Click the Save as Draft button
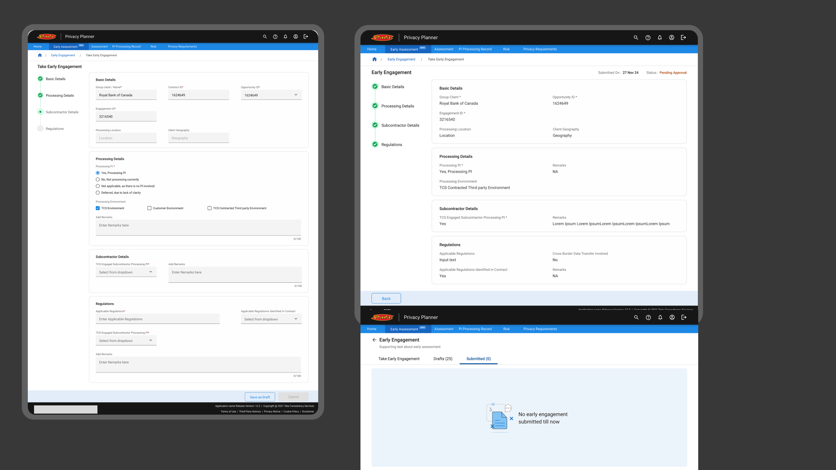 coord(259,397)
